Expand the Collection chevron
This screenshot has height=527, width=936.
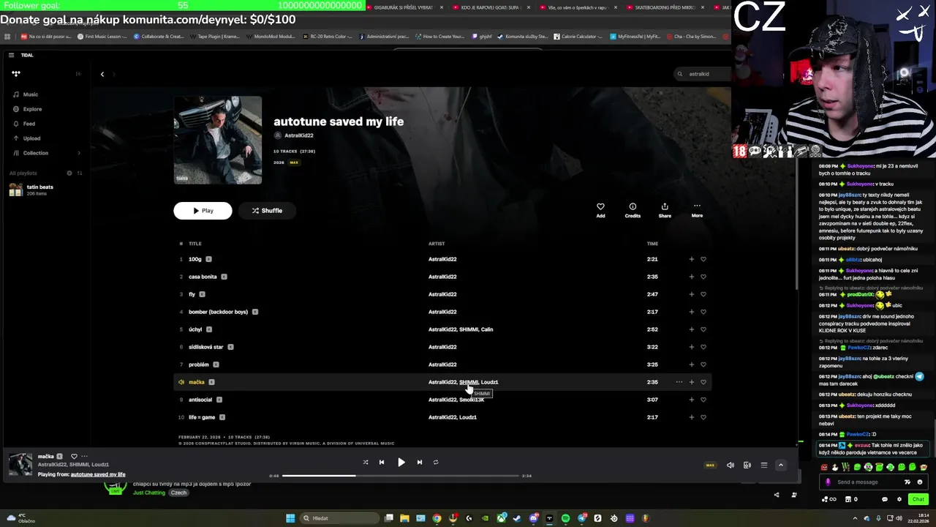tap(79, 153)
